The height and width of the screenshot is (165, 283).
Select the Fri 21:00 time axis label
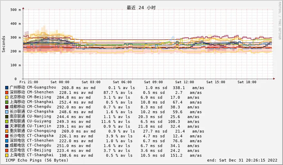[x=29, y=82]
